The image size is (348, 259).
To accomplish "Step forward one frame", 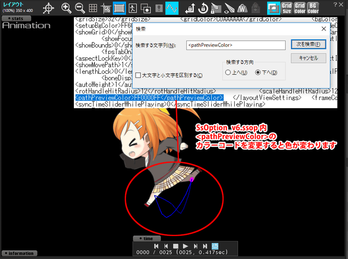I will (x=195, y=246).
